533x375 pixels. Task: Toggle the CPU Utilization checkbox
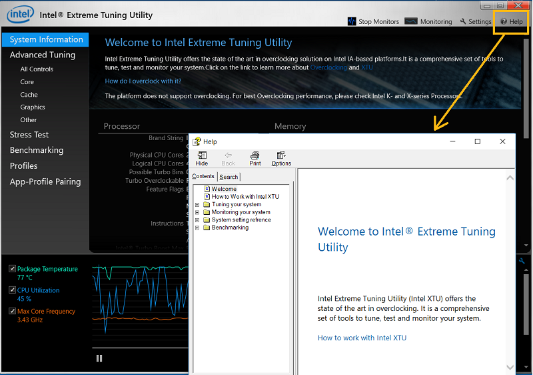[x=12, y=290]
